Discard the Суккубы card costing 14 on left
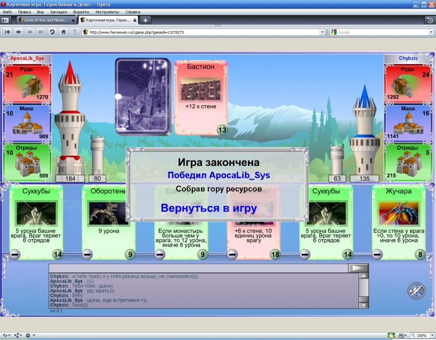This screenshot has height=340, width=436. point(15,254)
